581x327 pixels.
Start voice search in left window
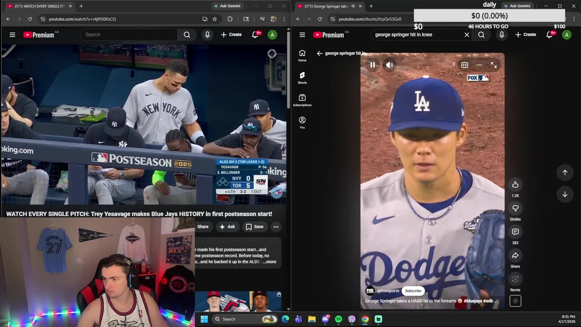(207, 35)
